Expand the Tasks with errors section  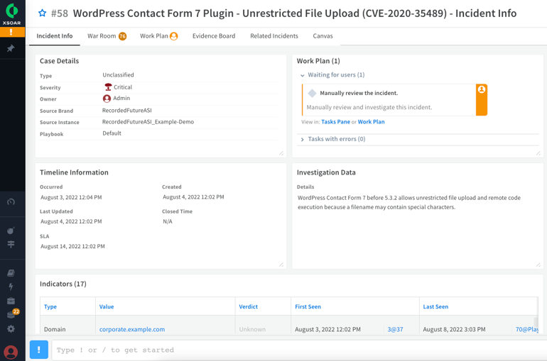[302, 139]
